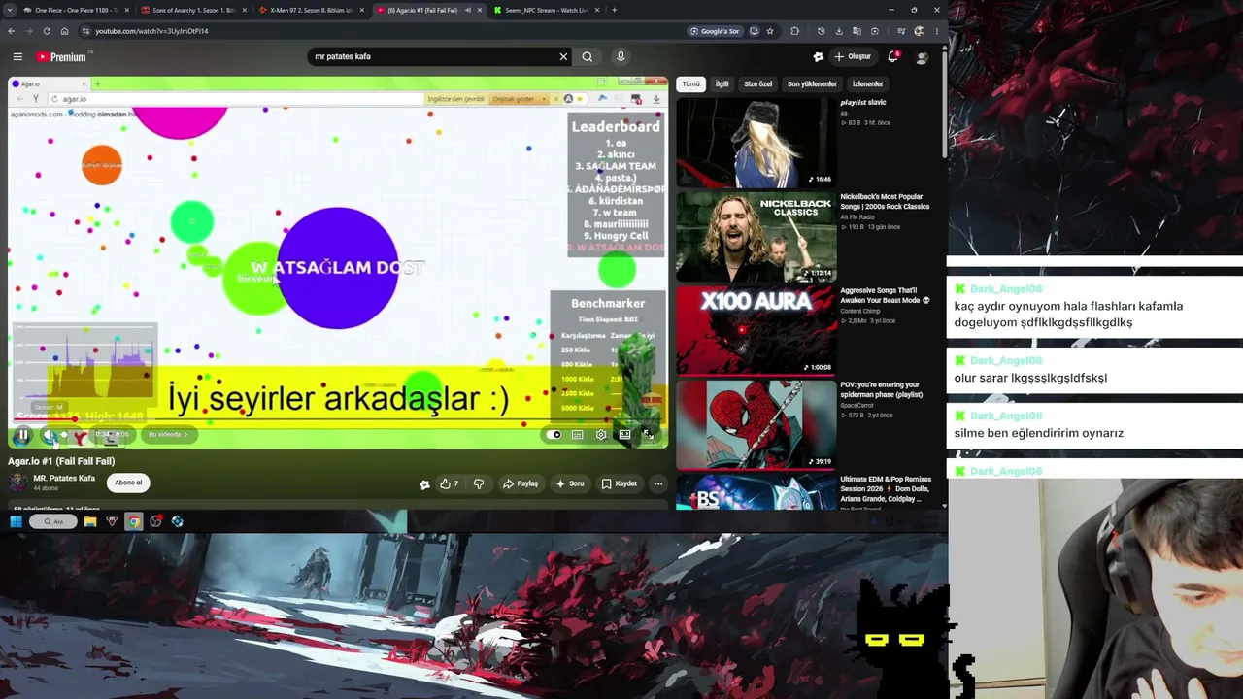
Task: Save the video with Kaydet
Action: coord(619,483)
